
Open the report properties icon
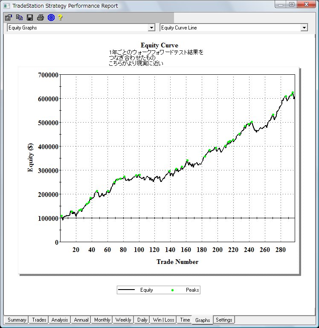[8, 18]
